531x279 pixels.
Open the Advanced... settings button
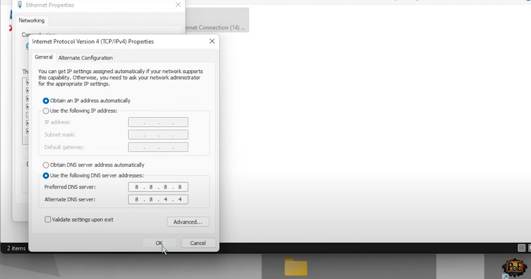[188, 222]
